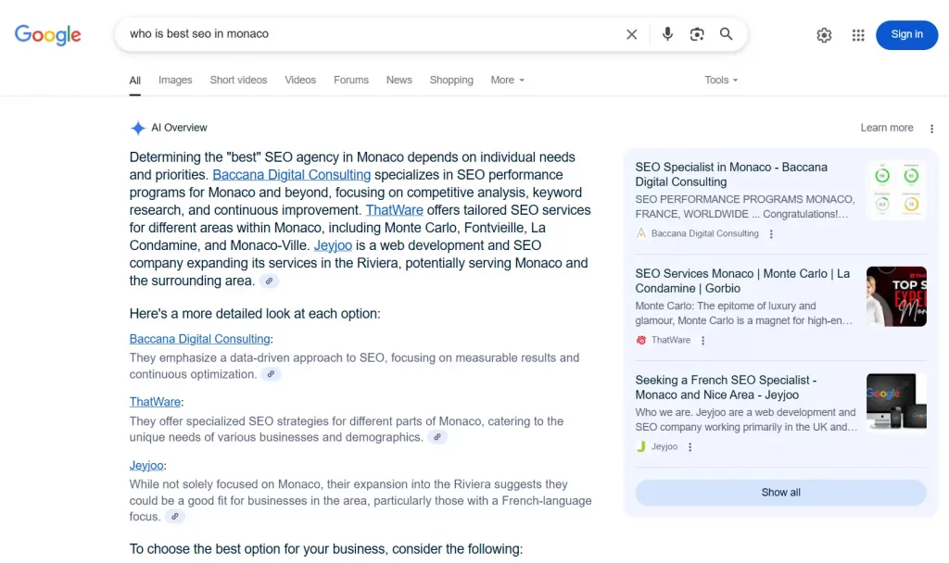Click the Jeyjoo favicon in source card
This screenshot has height=563, width=949.
click(641, 446)
